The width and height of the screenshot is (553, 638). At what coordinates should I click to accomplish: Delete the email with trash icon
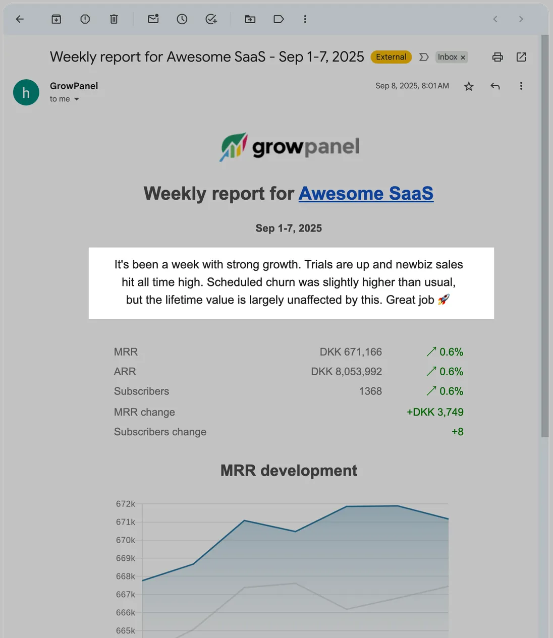114,19
